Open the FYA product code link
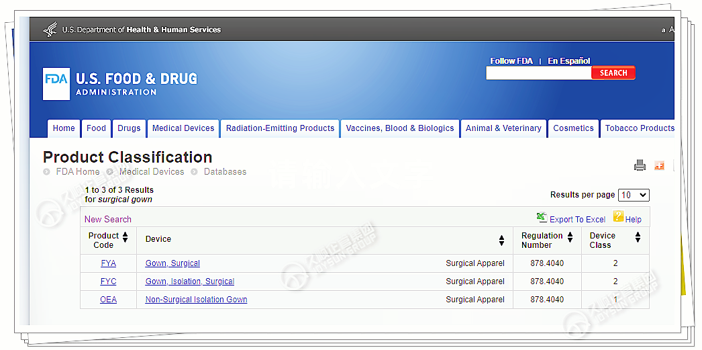 click(x=108, y=263)
